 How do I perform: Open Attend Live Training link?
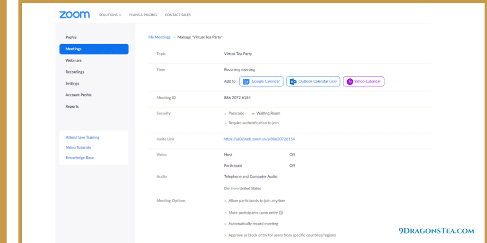coord(82,138)
